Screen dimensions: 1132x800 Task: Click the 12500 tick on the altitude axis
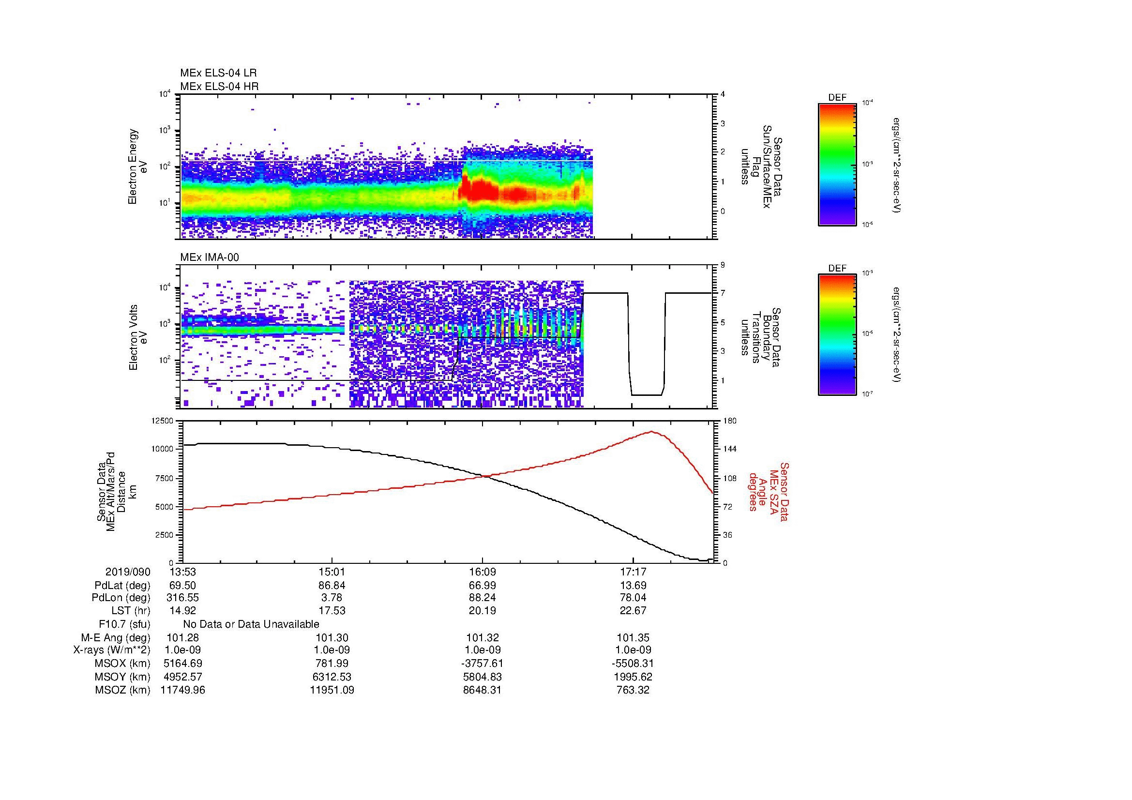(163, 421)
